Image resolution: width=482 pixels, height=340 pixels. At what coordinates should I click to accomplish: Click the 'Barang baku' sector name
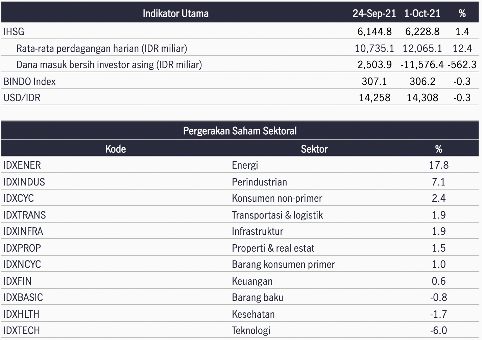pyautogui.click(x=258, y=297)
